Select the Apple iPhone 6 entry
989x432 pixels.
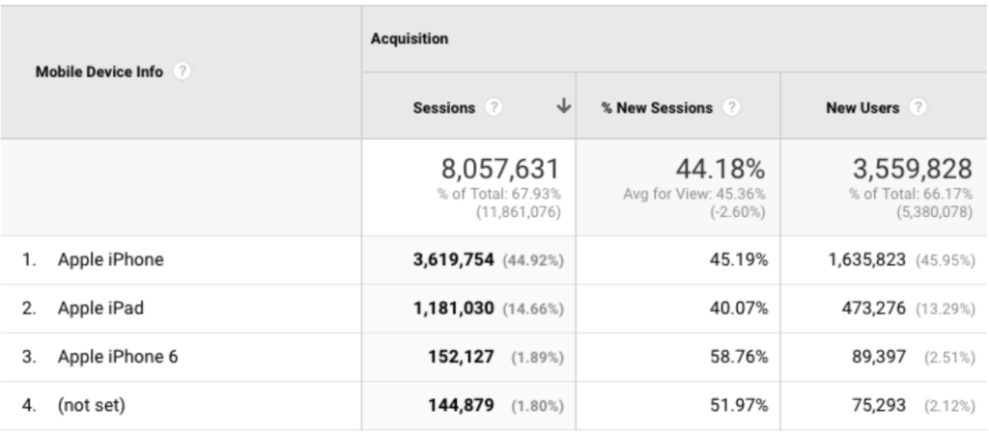click(117, 357)
